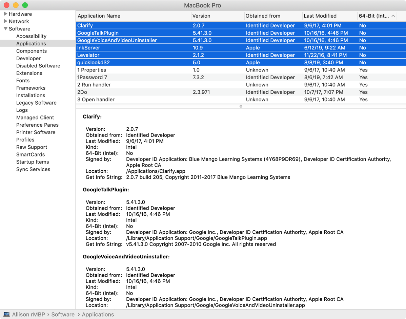
Task: Click the sort arrow in the 64-Bit column header
Action: point(393,16)
